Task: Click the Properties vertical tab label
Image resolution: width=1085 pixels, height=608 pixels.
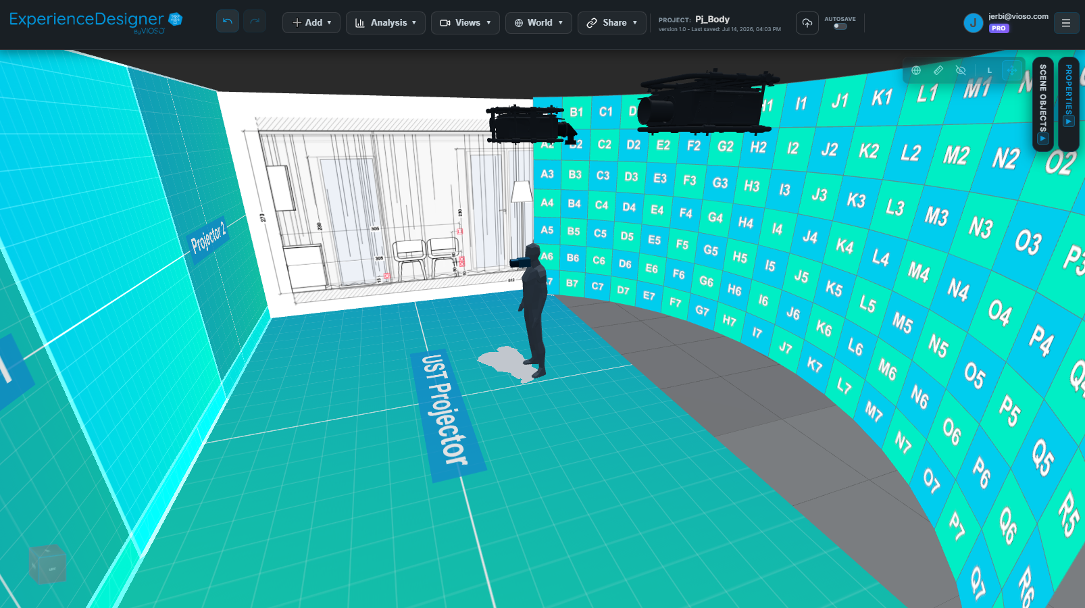Action: [1069, 88]
